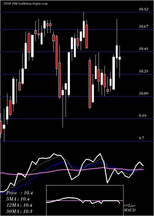This screenshot has height=216, width=154.
Task: Click the NYSE PBI bullkhan.tbrjar.com title text
Action: pyautogui.click(x=25, y=4)
